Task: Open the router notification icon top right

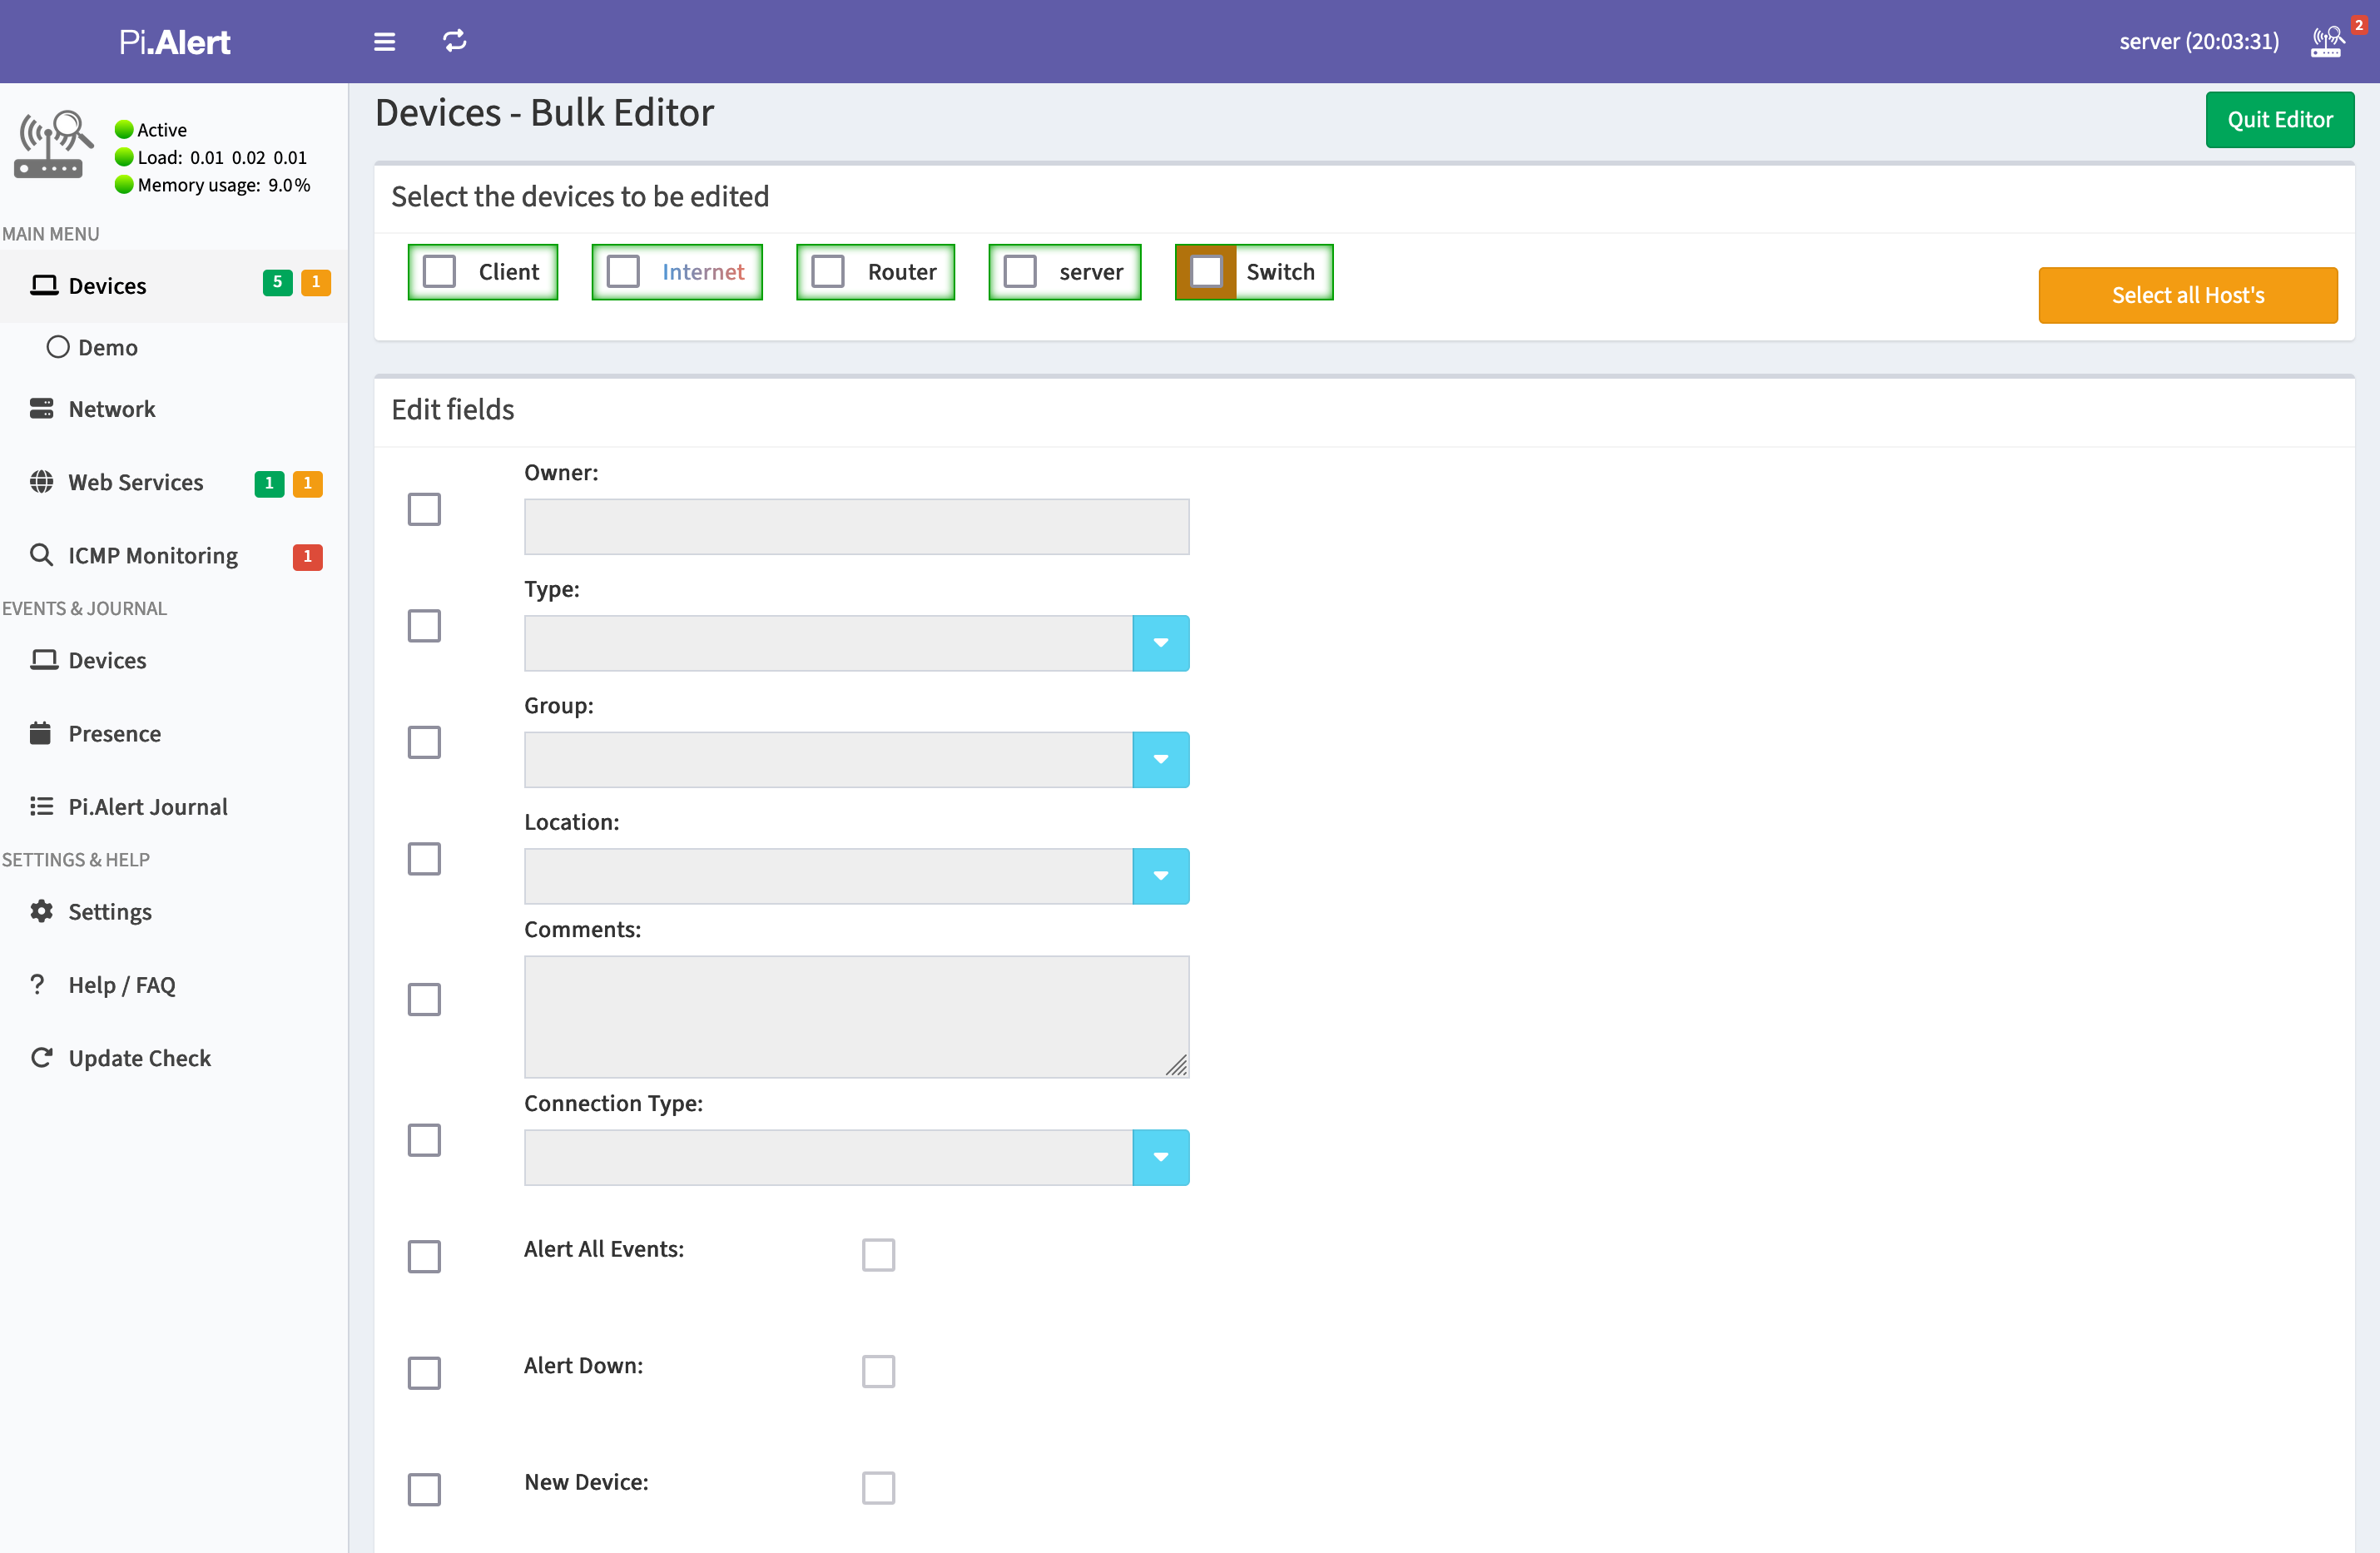Action: 2327,42
